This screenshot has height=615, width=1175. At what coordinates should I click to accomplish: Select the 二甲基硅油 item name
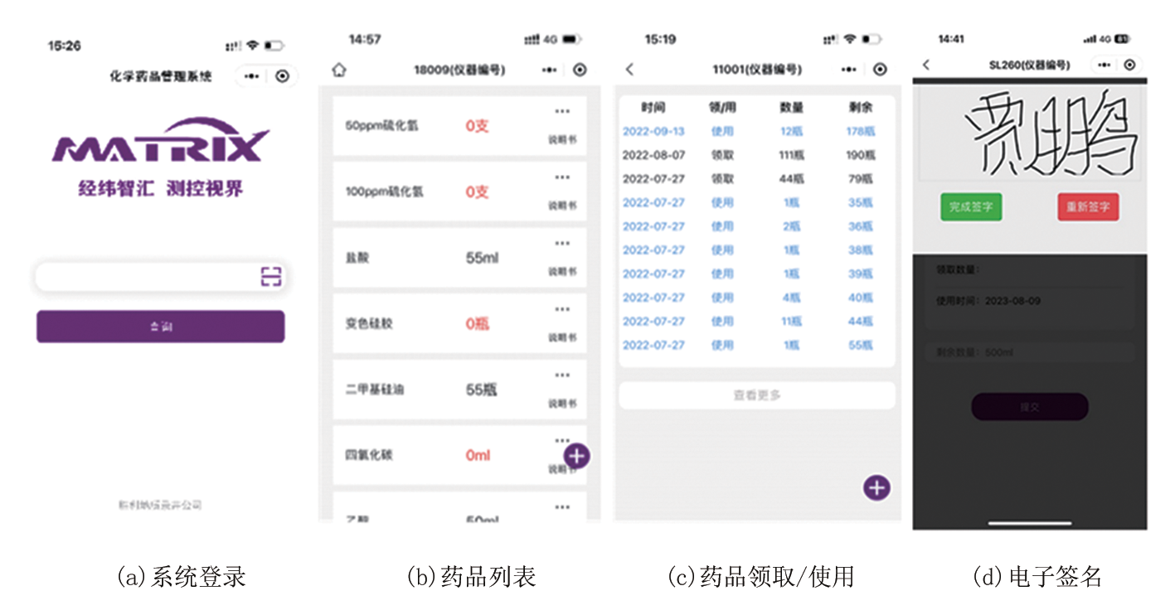(x=374, y=390)
